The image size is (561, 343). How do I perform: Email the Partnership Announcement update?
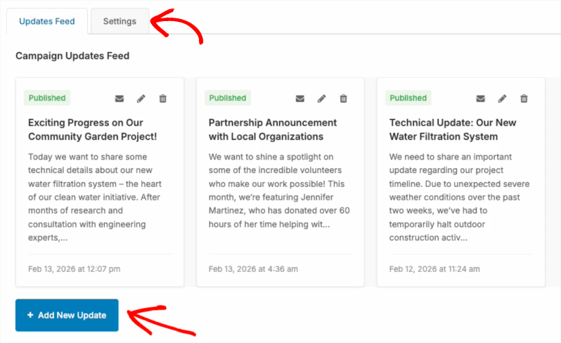[x=300, y=98]
